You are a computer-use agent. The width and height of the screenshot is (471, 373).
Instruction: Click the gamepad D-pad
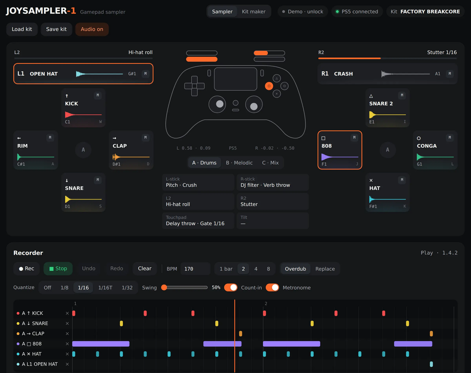click(194, 86)
